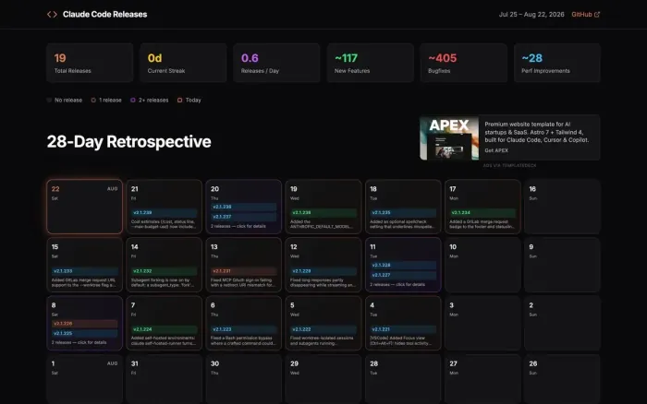Click the code brackets logo icon

(x=52, y=15)
